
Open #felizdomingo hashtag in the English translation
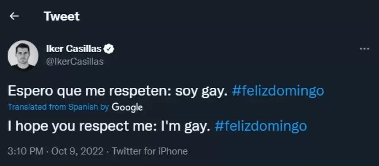click(261, 126)
